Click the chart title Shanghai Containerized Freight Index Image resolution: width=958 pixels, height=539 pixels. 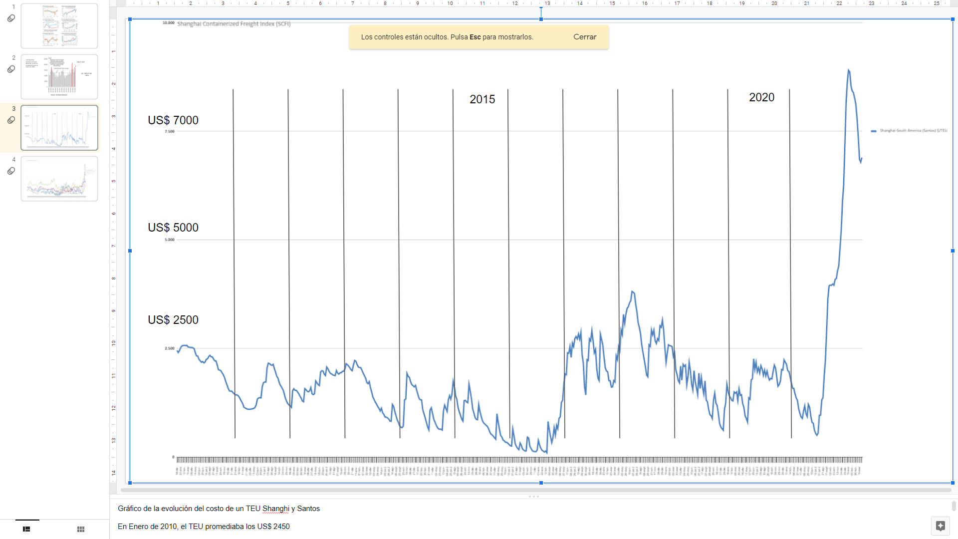[234, 24]
